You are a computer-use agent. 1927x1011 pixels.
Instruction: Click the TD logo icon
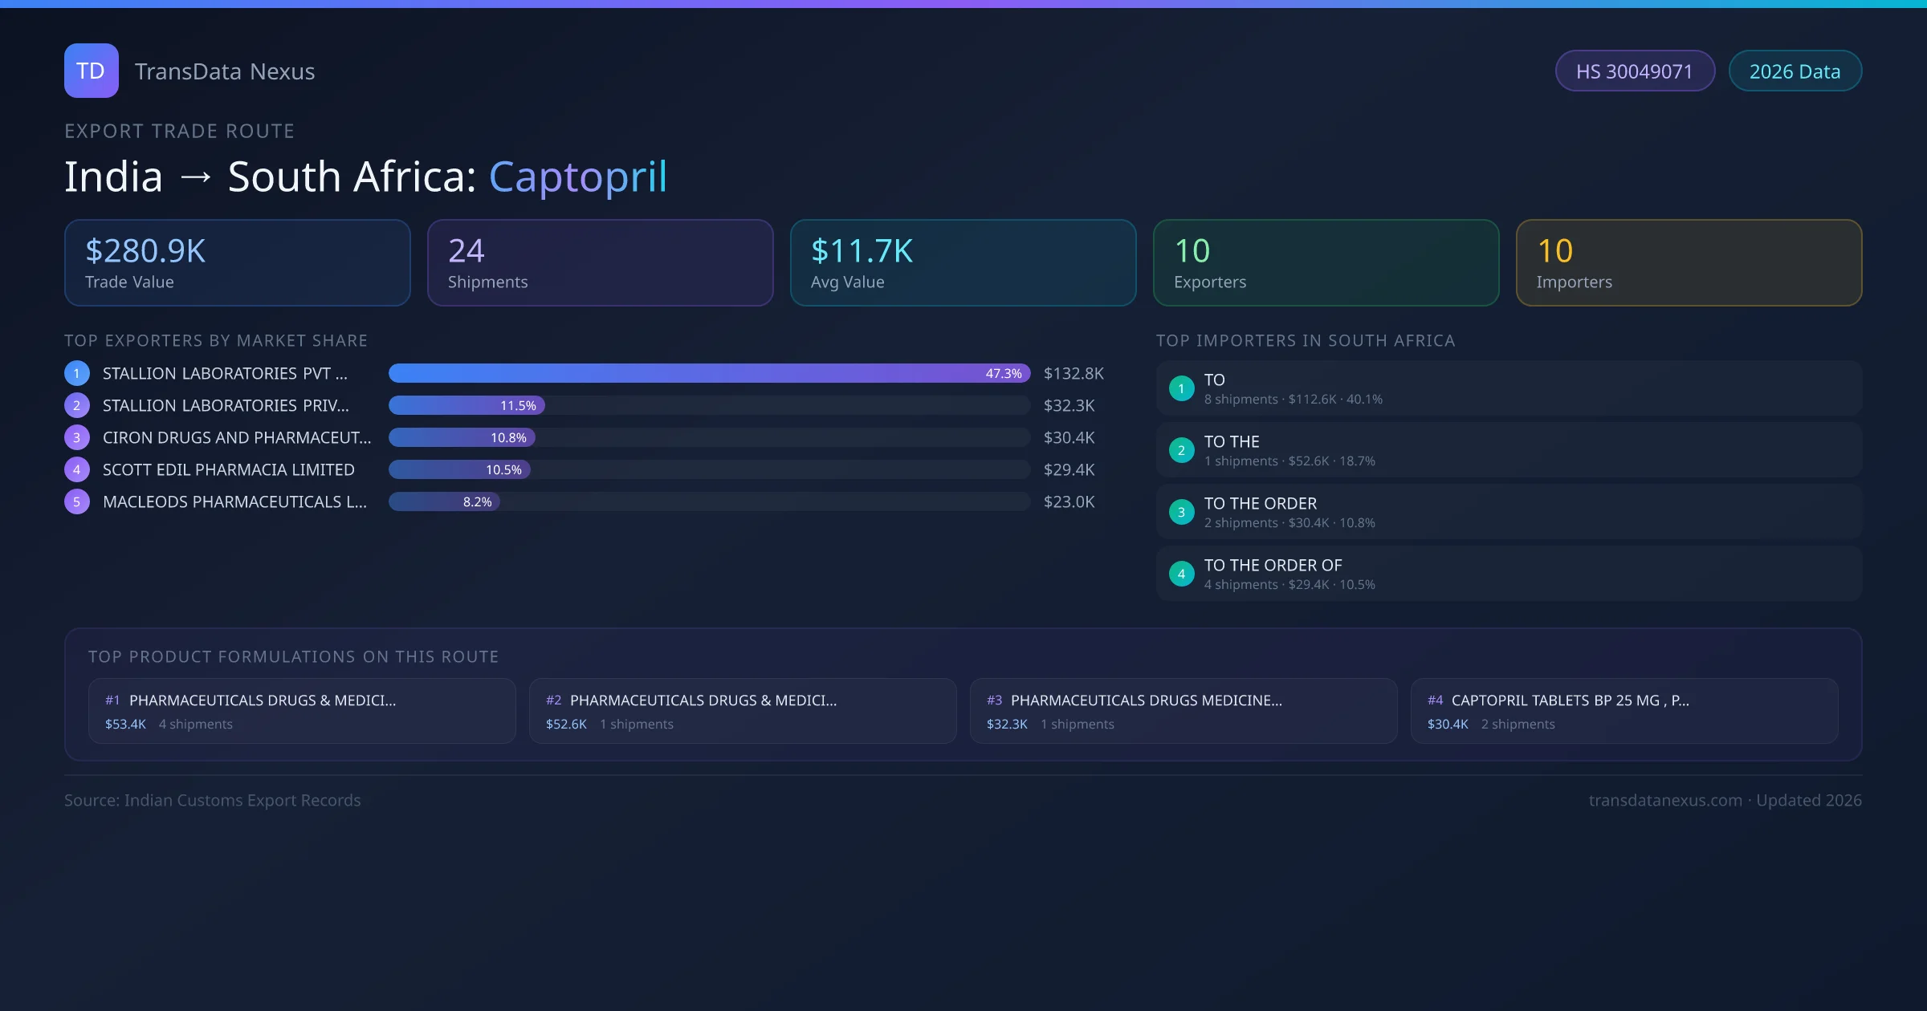click(x=91, y=71)
